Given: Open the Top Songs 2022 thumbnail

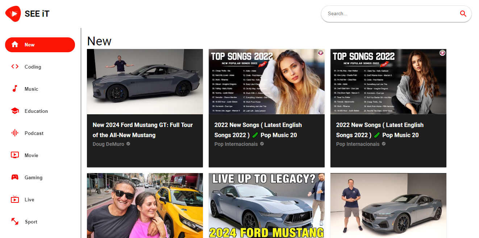Looking at the screenshot, I should (266, 81).
